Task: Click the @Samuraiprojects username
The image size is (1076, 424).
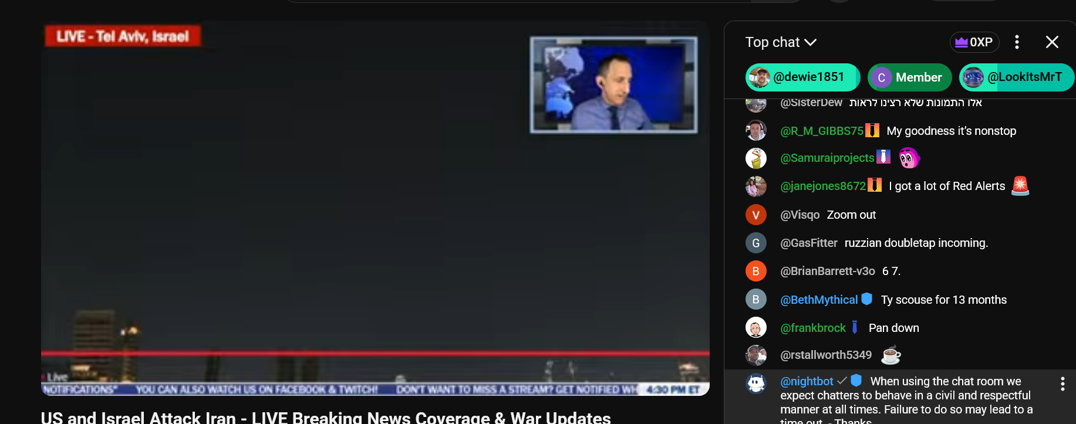Action: (827, 158)
